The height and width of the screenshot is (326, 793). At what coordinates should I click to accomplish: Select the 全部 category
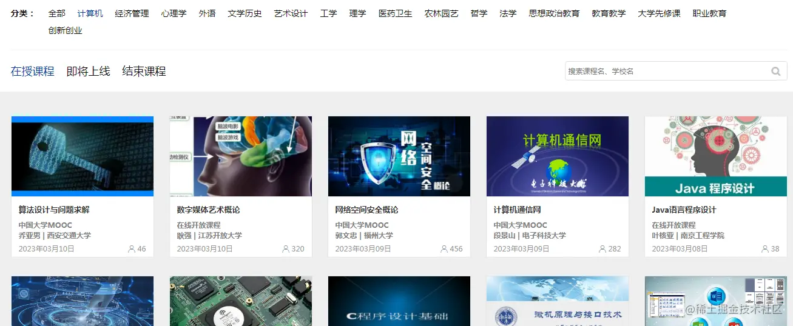click(57, 13)
